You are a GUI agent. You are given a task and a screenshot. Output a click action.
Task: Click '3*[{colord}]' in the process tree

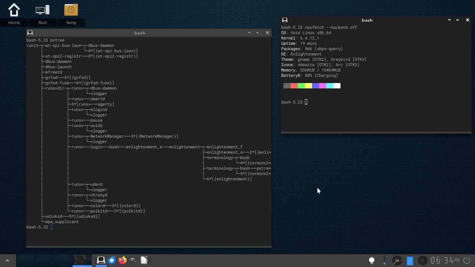point(126,206)
